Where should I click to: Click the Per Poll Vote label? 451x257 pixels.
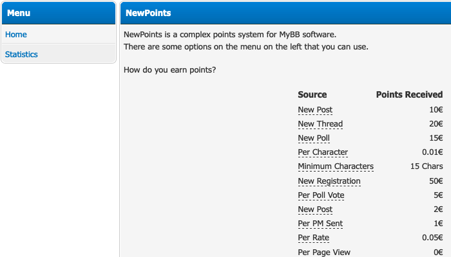[x=321, y=195]
